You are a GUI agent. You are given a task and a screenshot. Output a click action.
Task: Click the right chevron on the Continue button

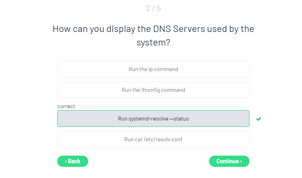241,161
